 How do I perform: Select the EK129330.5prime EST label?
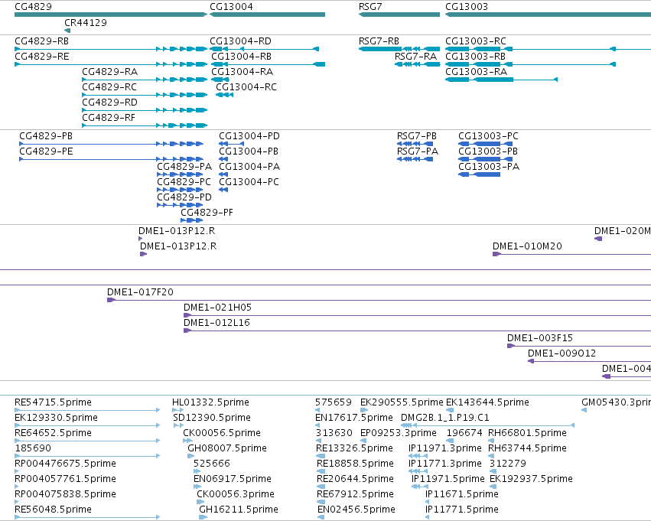coord(56,418)
